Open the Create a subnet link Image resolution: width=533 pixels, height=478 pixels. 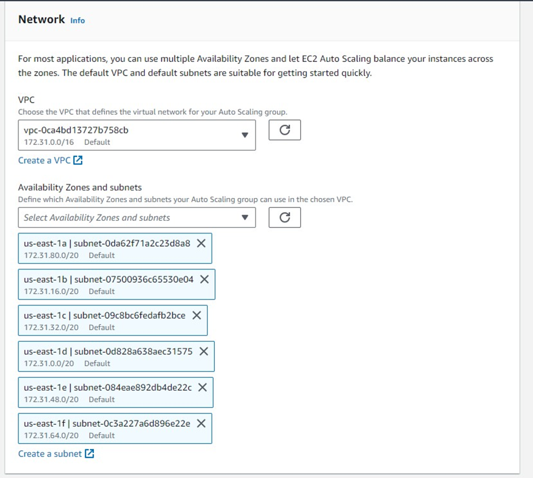50,453
